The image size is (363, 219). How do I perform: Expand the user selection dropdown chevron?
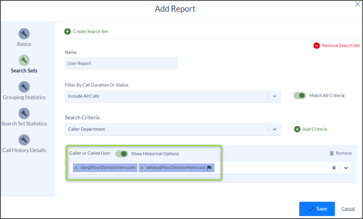tap(346, 168)
